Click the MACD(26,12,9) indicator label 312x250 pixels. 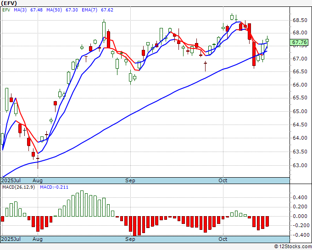point(18,187)
